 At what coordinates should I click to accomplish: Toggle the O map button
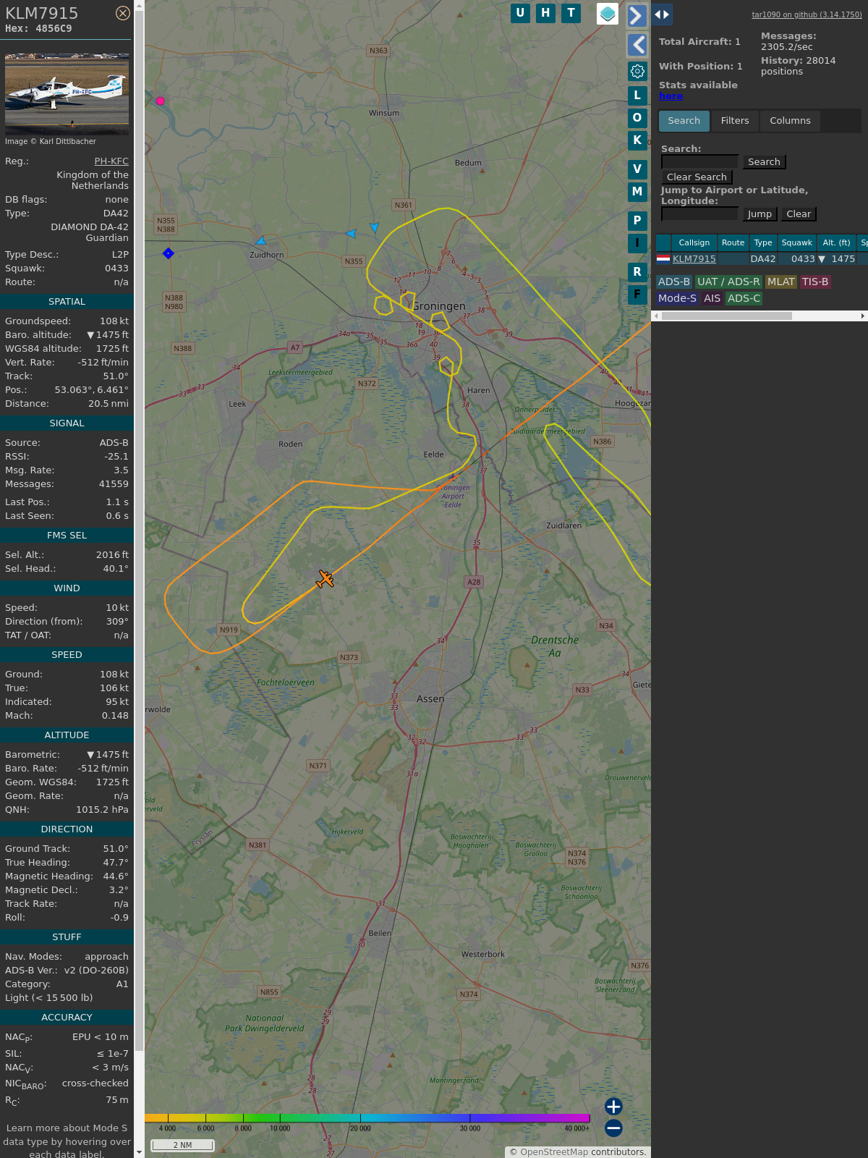(x=637, y=117)
